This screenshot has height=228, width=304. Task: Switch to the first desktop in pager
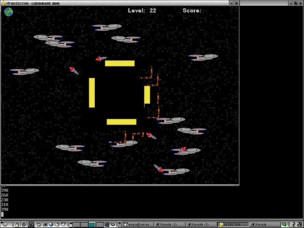point(77,224)
